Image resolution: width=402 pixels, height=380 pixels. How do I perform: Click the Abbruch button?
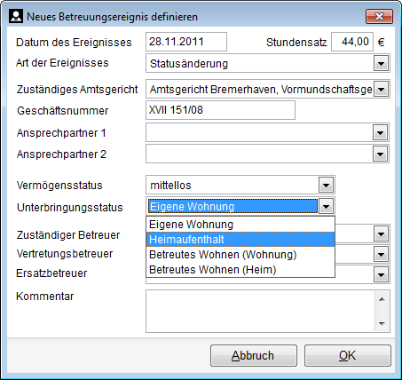pyautogui.click(x=254, y=355)
